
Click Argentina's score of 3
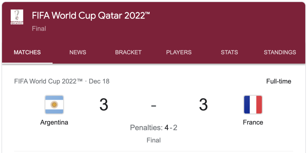point(104,105)
